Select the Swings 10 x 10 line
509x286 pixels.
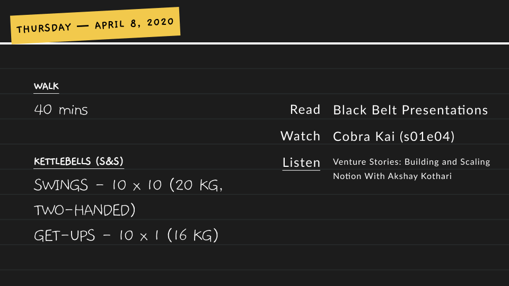(128, 185)
